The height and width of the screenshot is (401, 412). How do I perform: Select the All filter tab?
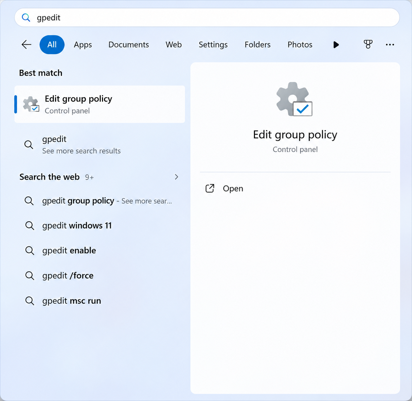click(x=52, y=44)
